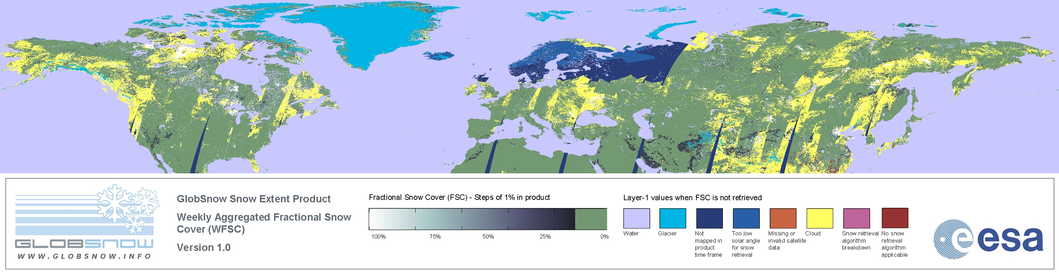
Task: Click the Glacier cyan legend swatch
Action: click(673, 218)
